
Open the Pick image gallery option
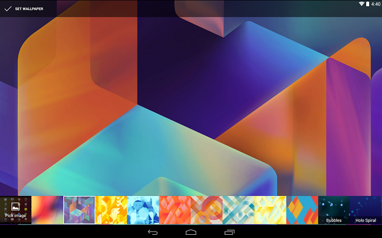tap(15, 210)
